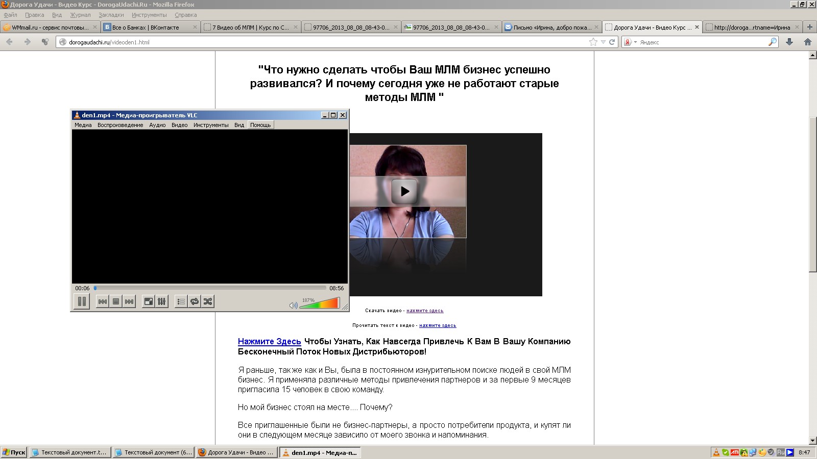Jump to previous track in VLC
Image resolution: width=817 pixels, height=459 pixels.
[103, 301]
